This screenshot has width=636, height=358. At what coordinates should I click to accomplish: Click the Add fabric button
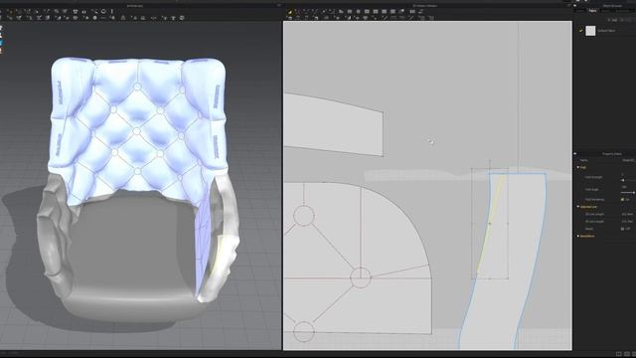[x=614, y=20]
